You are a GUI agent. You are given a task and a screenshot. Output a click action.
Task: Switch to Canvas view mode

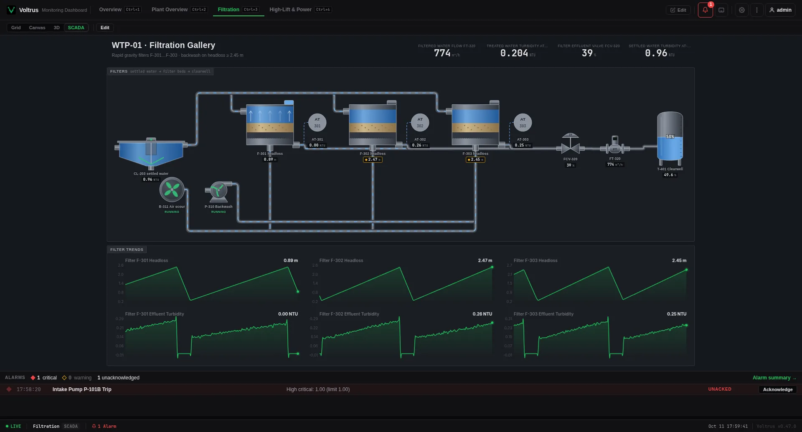click(37, 28)
